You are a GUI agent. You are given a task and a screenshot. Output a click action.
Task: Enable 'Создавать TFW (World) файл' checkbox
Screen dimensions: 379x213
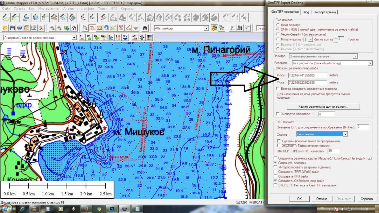tap(276, 172)
